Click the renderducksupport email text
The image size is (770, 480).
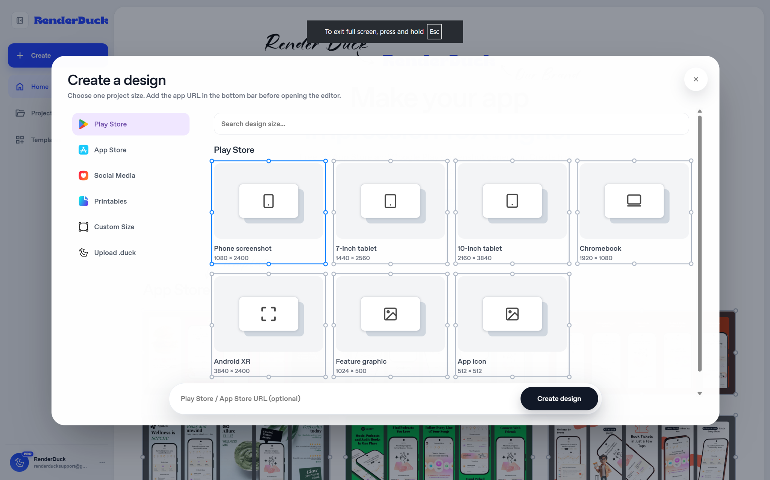pyautogui.click(x=60, y=466)
